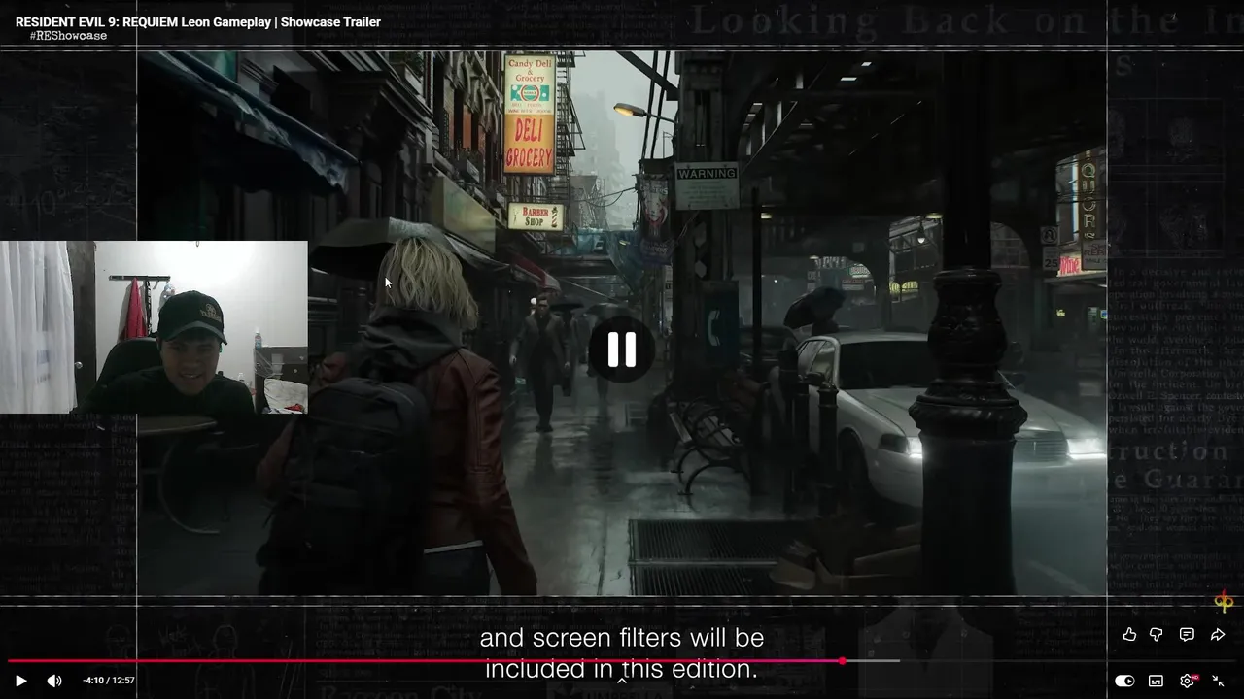Image resolution: width=1244 pixels, height=699 pixels.
Task: Expand more videos chevron at bottom center
Action: [x=622, y=681]
